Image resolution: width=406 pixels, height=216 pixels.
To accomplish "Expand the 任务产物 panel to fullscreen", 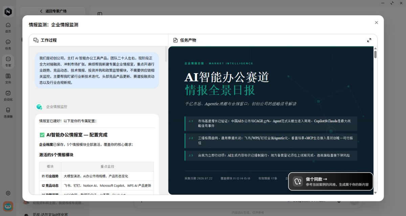I will (x=369, y=40).
